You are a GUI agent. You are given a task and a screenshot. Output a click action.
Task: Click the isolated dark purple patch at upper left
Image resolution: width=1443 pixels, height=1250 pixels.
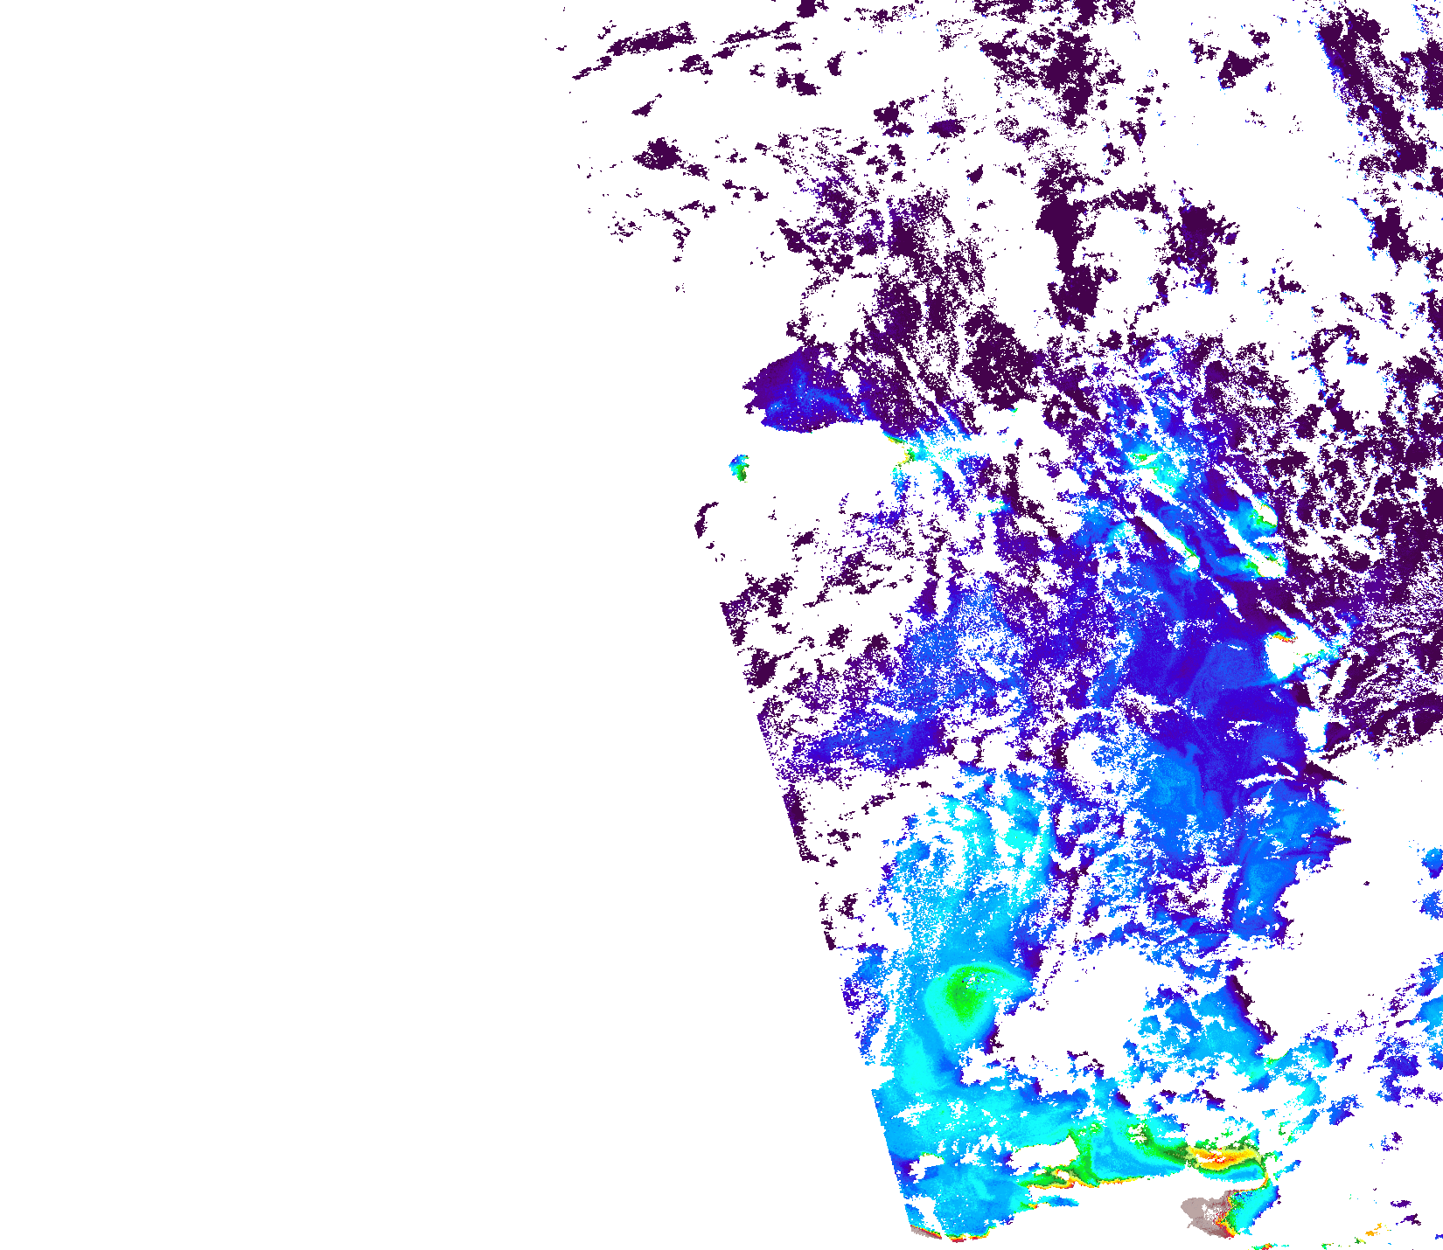[x=660, y=156]
